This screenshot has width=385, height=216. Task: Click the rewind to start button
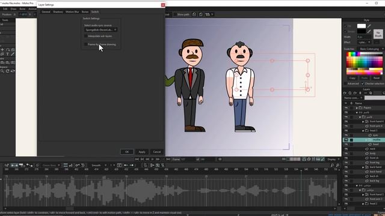tap(137, 159)
